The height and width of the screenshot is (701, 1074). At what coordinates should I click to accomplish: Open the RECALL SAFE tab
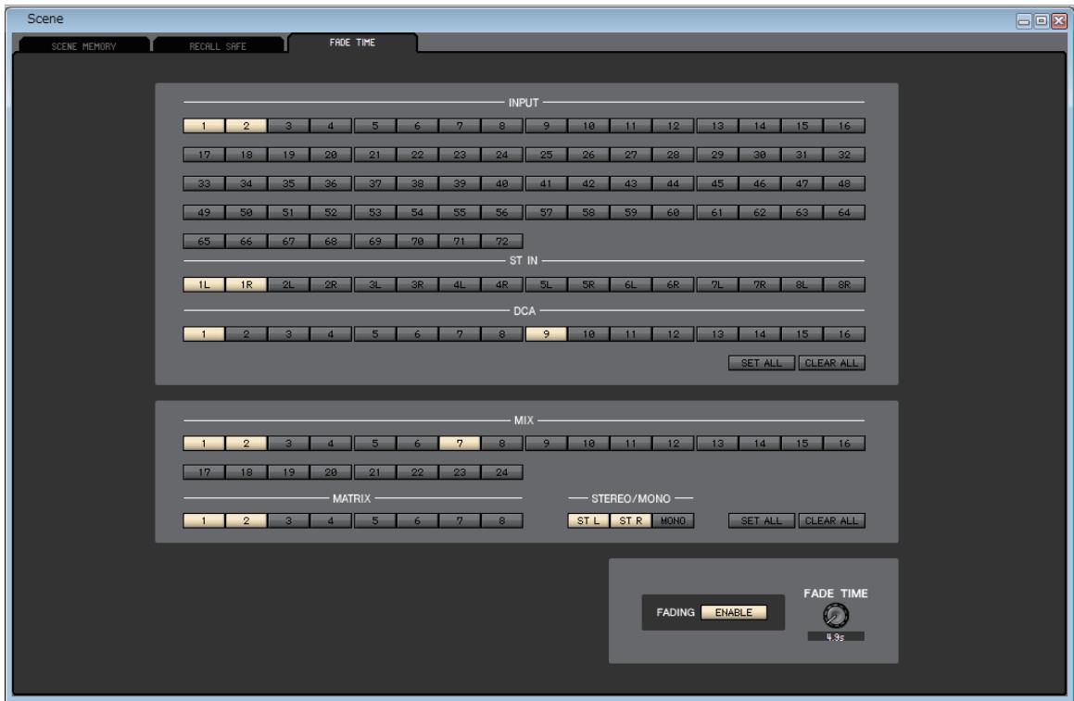(x=217, y=45)
